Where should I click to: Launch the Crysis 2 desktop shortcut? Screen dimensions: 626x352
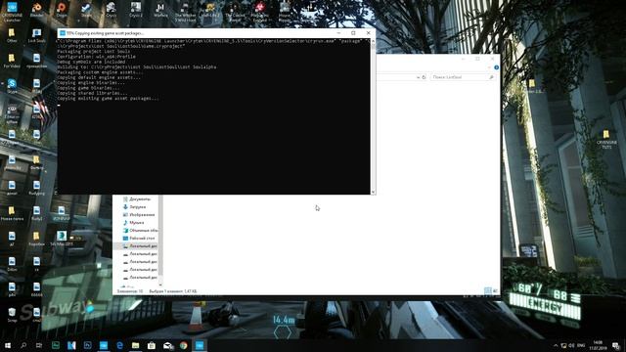click(x=136, y=10)
